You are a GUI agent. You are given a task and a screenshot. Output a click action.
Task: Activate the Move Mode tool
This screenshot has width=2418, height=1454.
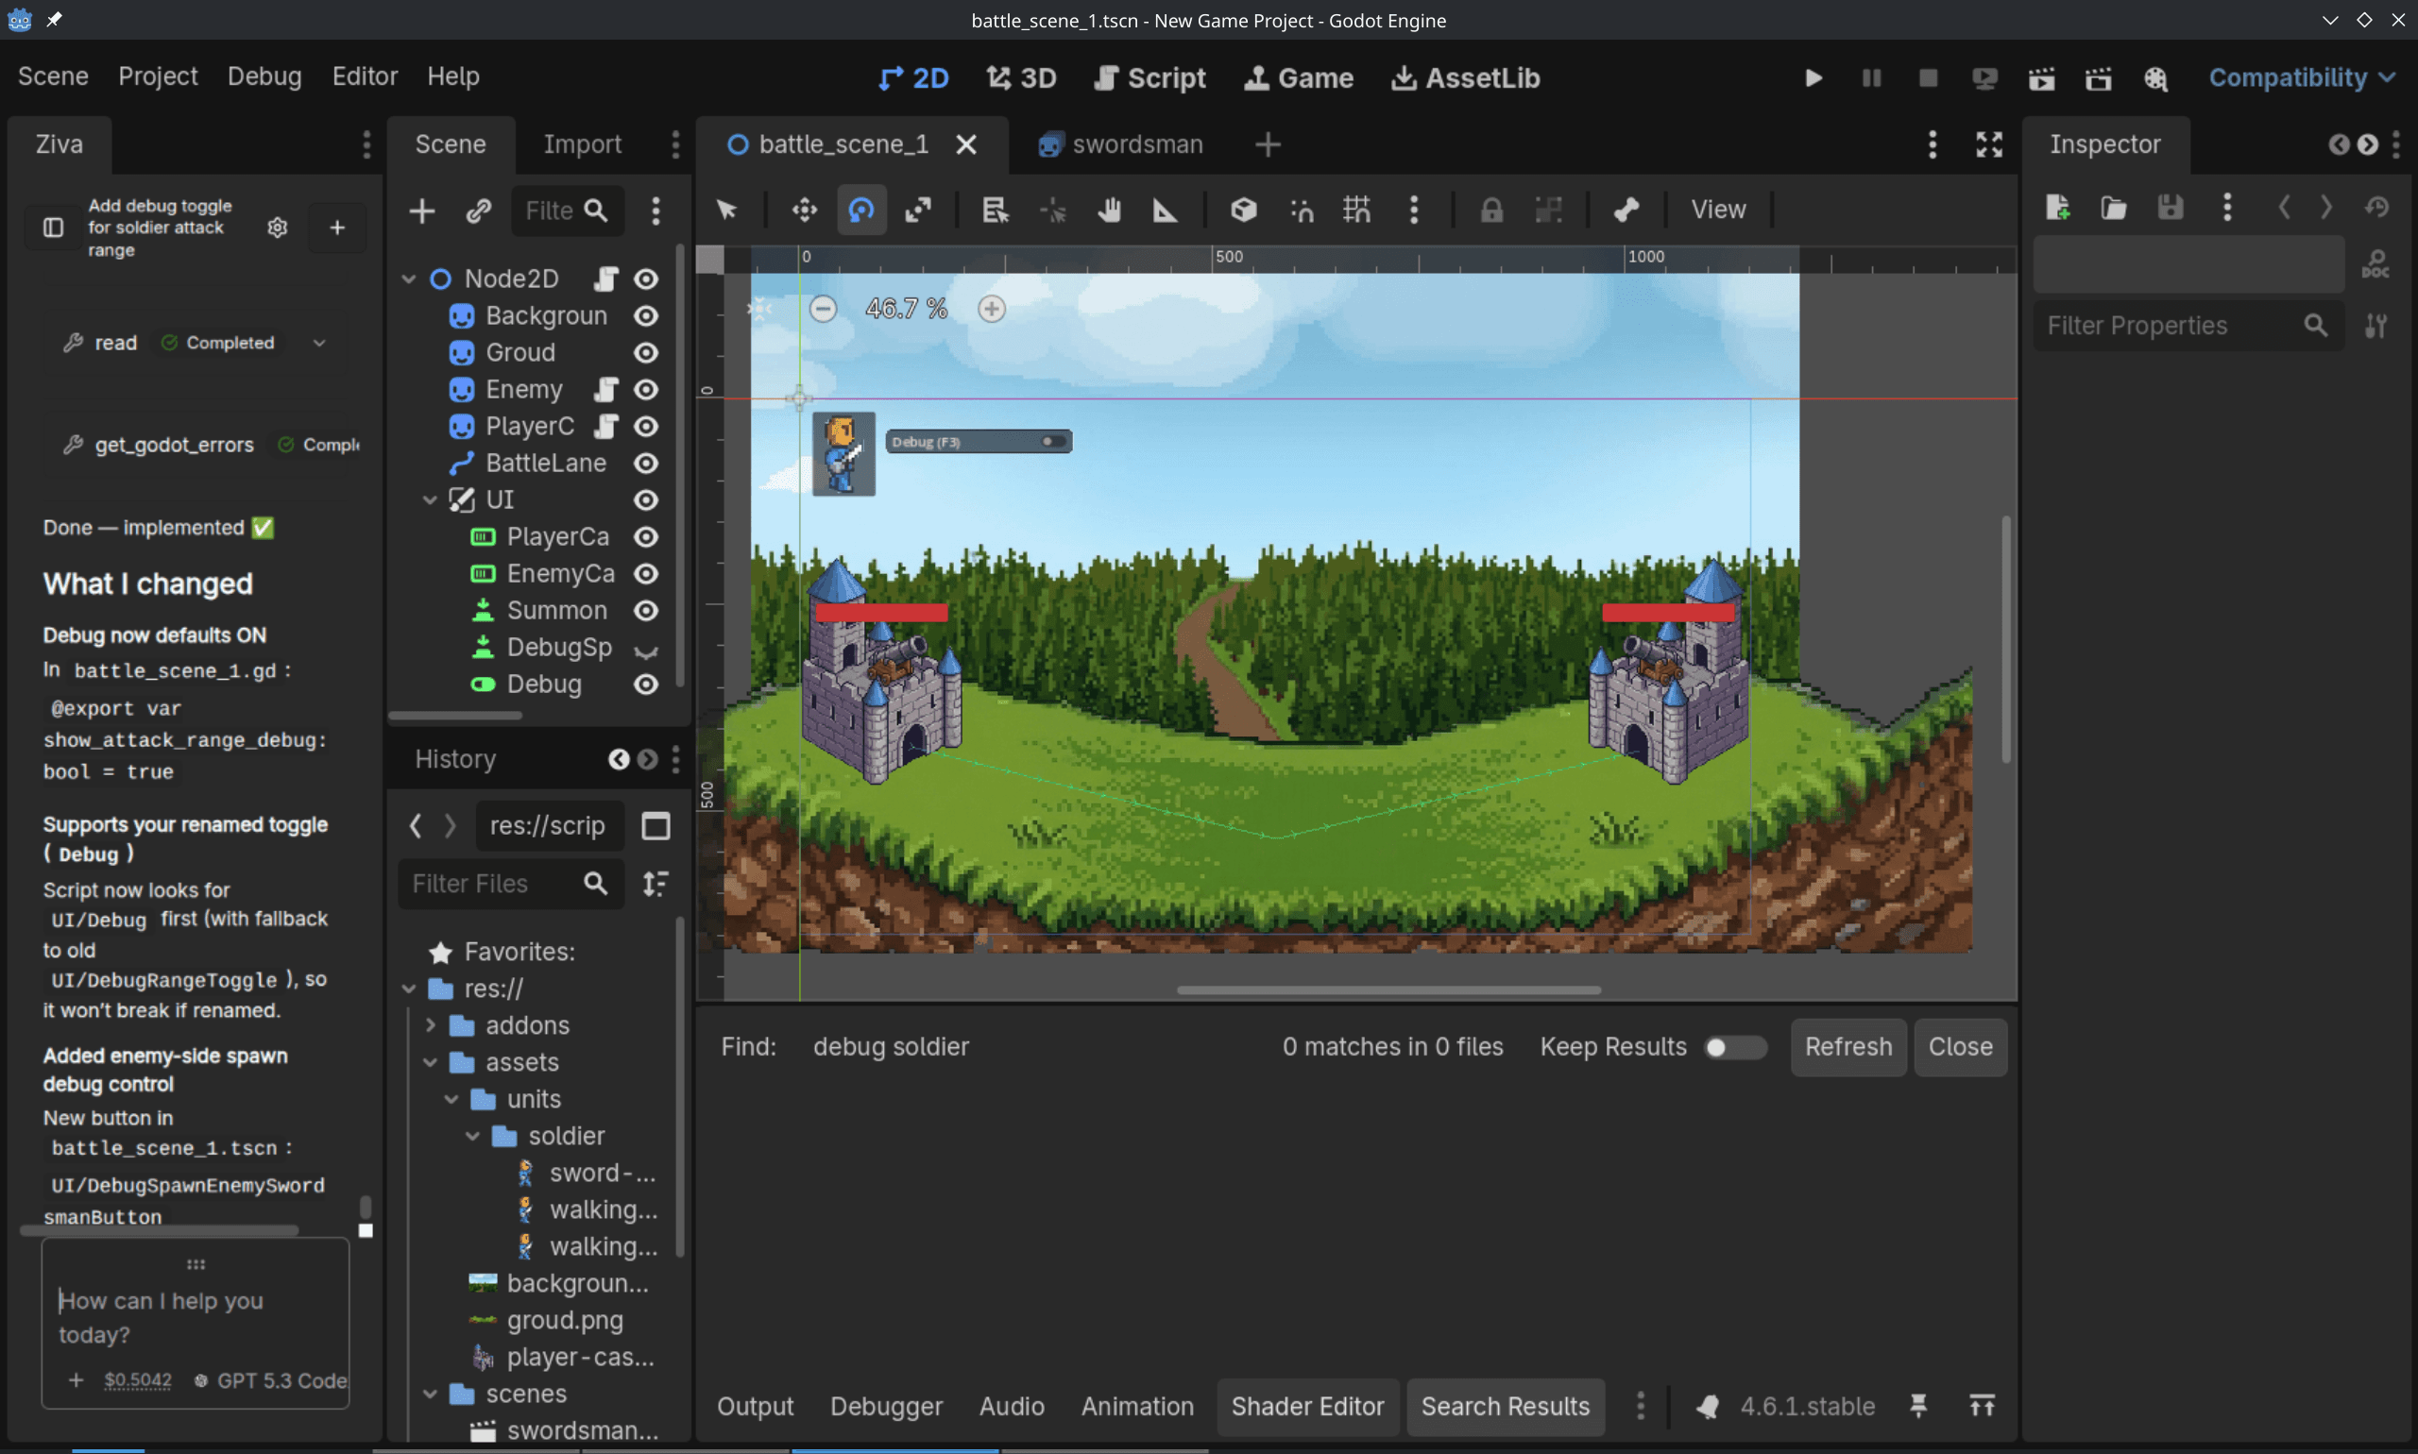[x=805, y=210]
